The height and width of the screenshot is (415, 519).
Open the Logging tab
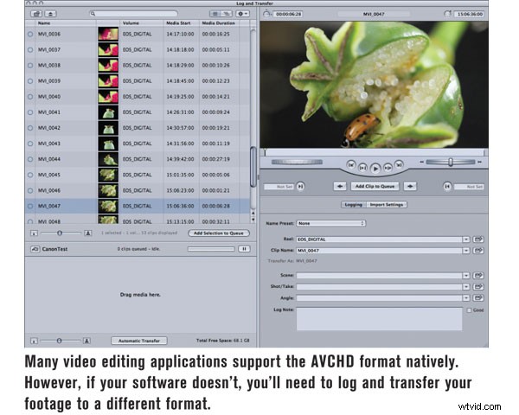pos(354,205)
